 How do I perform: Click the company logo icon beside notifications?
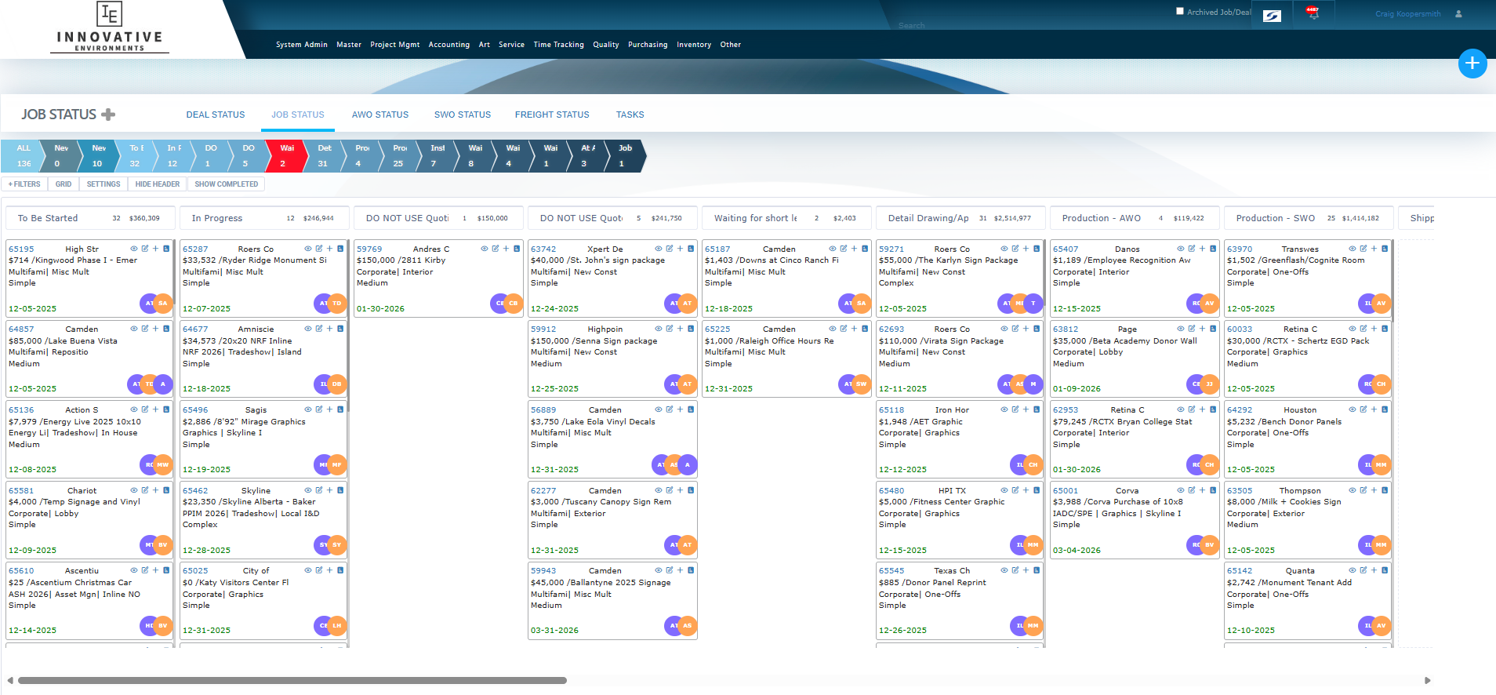(x=1272, y=16)
